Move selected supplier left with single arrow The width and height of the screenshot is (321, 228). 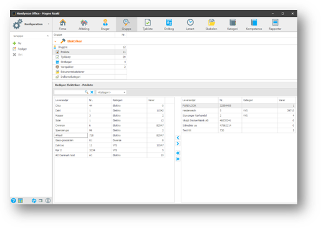[x=178, y=138]
